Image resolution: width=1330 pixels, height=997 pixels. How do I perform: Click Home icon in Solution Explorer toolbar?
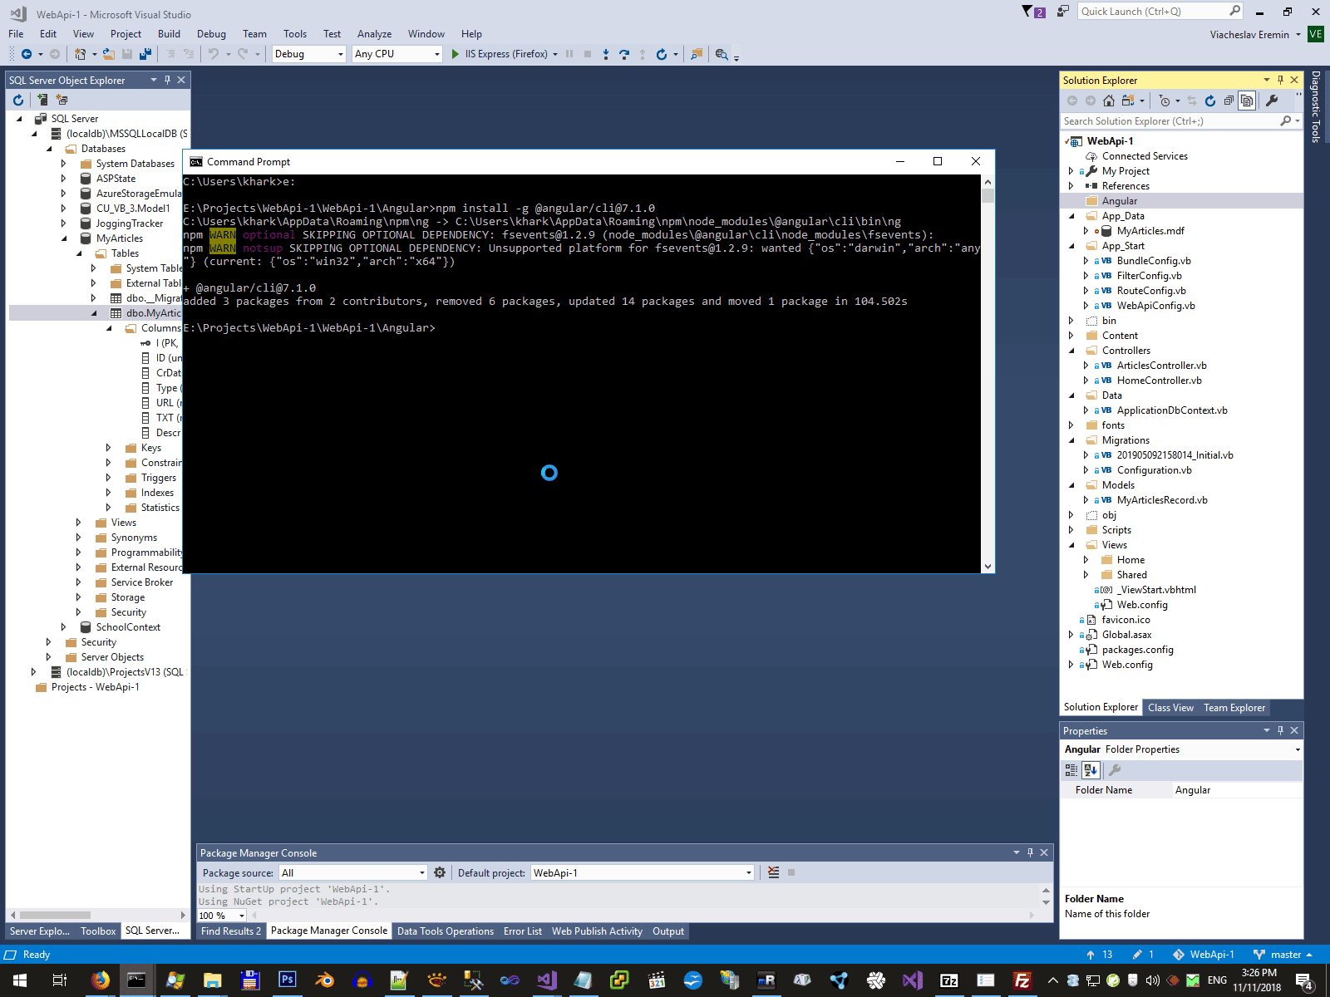[x=1109, y=101]
